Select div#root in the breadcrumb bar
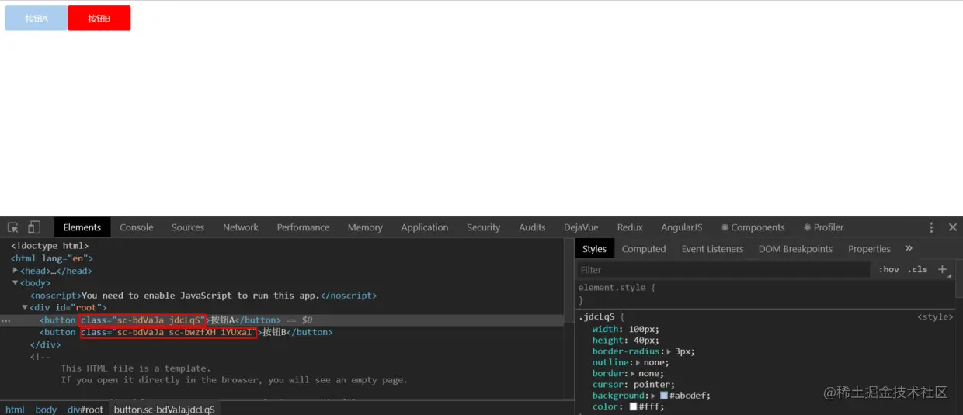 [85, 410]
